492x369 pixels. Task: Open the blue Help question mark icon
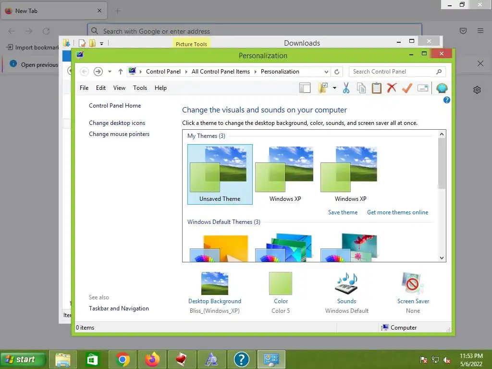tap(446, 100)
